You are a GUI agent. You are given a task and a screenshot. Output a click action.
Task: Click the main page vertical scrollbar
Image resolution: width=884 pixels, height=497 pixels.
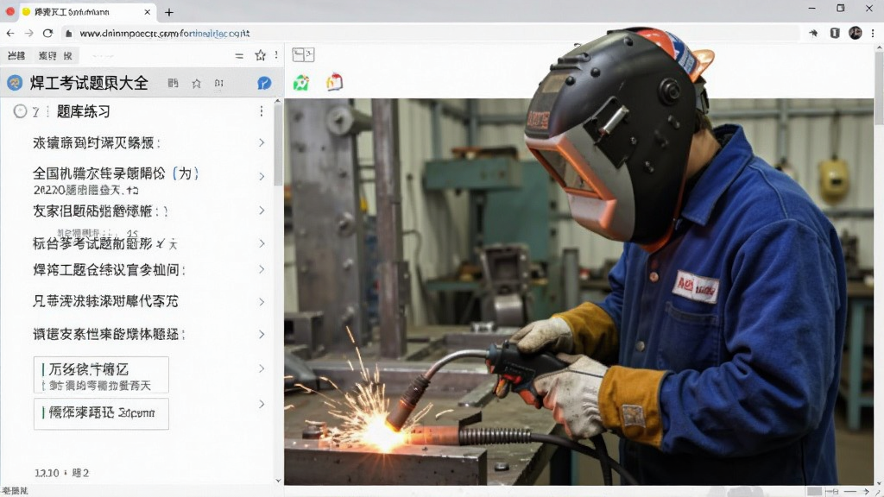point(879,89)
